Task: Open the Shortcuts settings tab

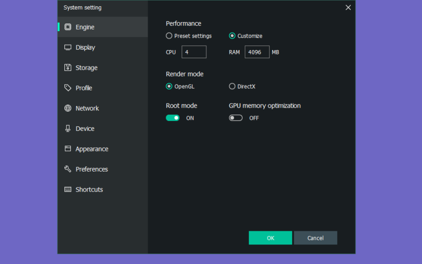Action: [x=103, y=190]
